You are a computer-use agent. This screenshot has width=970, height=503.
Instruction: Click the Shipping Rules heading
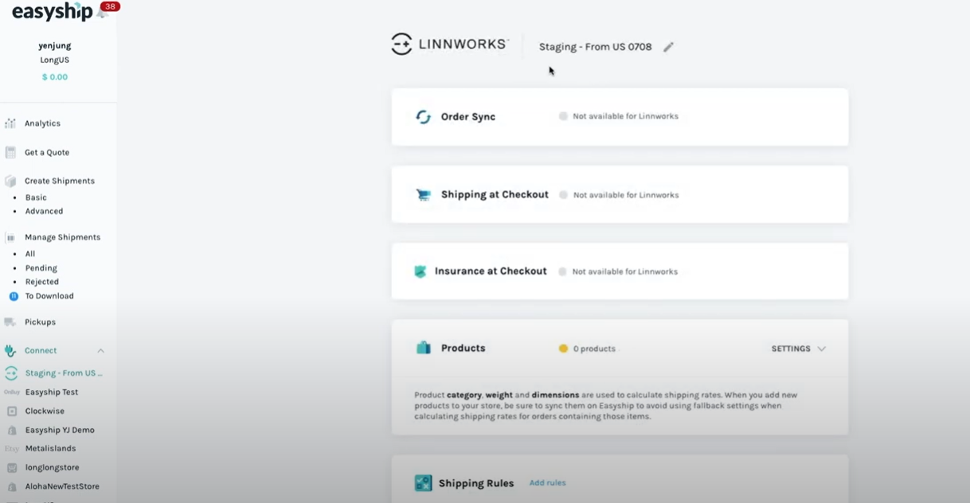(x=476, y=483)
